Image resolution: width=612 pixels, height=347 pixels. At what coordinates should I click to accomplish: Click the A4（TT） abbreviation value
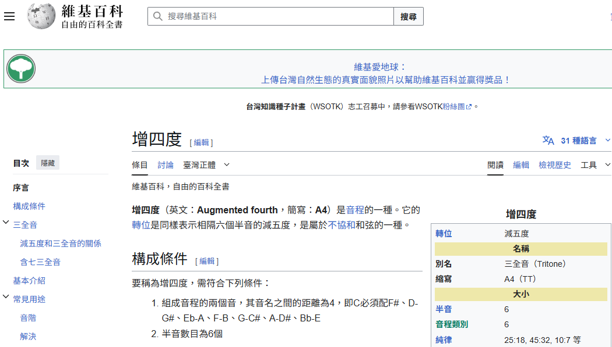point(520,279)
